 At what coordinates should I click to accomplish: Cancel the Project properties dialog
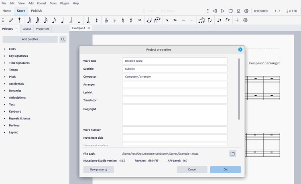[x=192, y=170]
